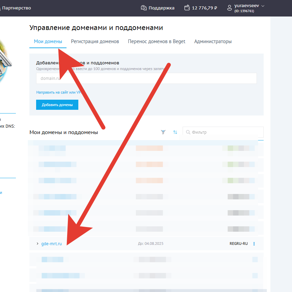292x292 pixels.
Task: Click the wallet balance icon
Action: 187,8
